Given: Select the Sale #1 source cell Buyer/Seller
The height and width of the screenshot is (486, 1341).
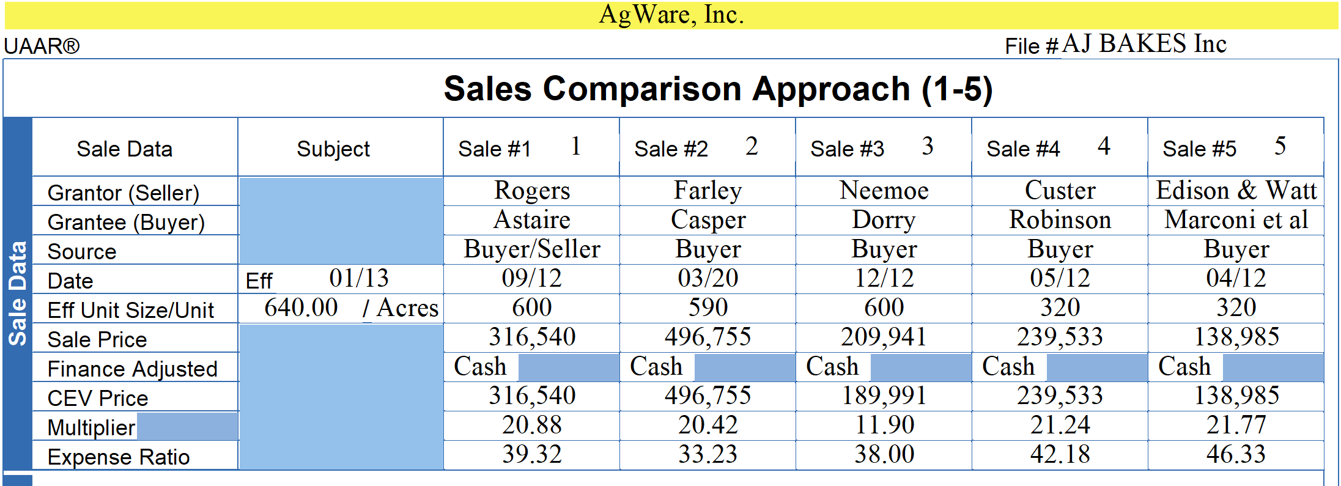Looking at the screenshot, I should (531, 249).
